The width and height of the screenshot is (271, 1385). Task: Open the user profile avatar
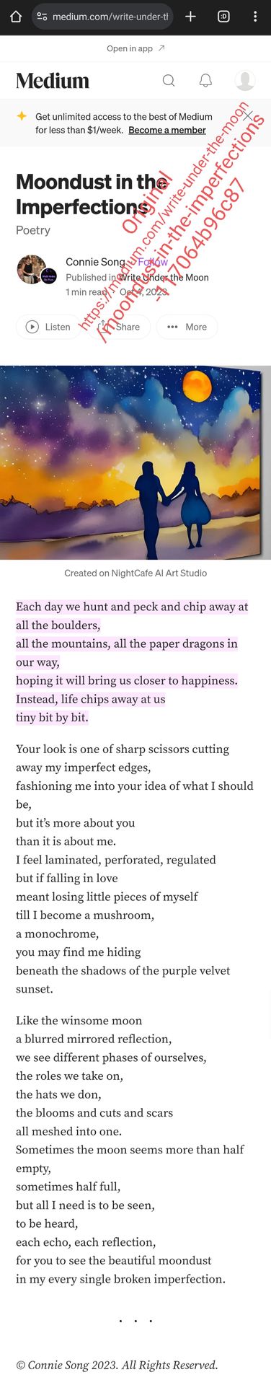coord(245,80)
